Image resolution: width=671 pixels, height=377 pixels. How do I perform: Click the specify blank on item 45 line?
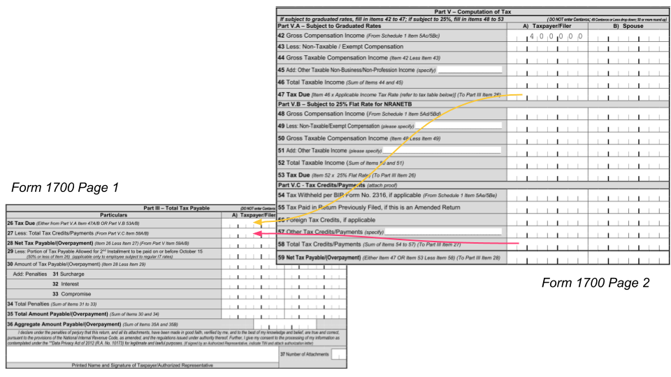click(470, 70)
